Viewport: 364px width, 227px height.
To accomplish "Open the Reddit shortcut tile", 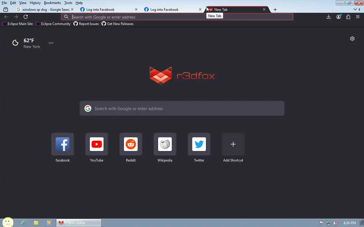I will pos(131,144).
